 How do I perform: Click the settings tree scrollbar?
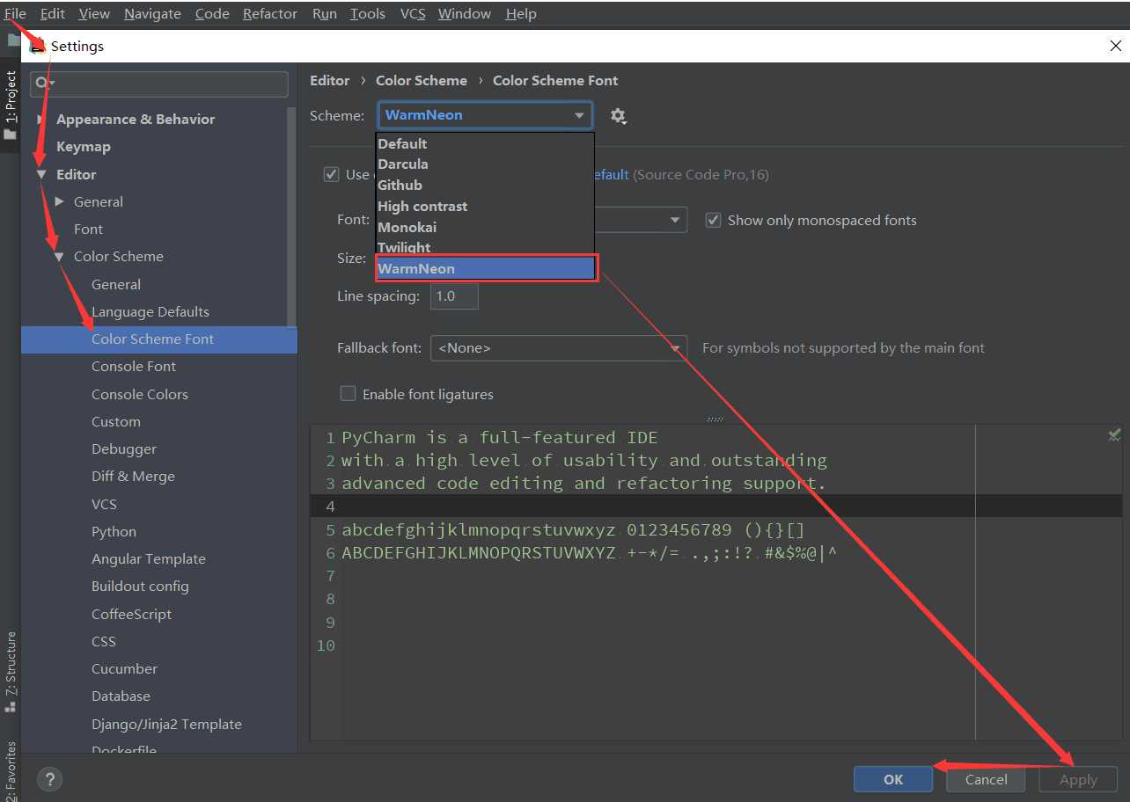coord(292,215)
